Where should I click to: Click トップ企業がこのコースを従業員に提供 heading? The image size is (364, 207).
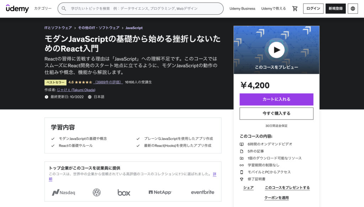(85, 168)
